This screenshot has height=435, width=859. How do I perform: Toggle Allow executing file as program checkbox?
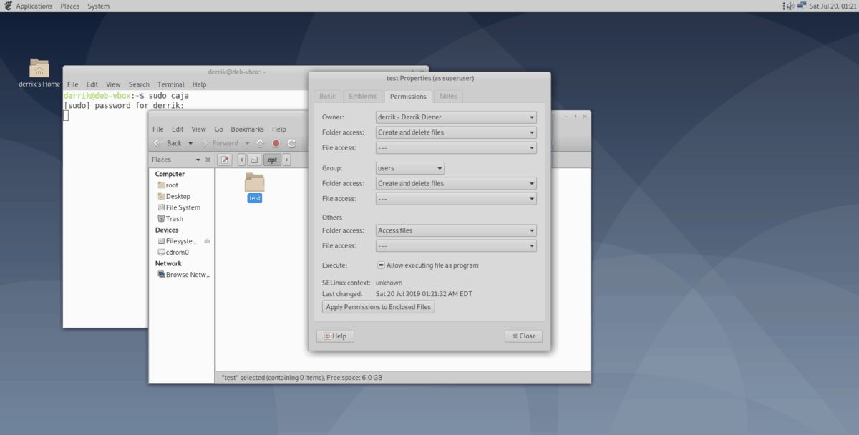pyautogui.click(x=382, y=265)
